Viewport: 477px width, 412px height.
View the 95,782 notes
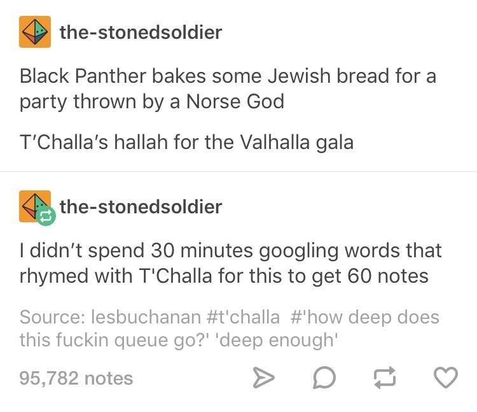76,379
